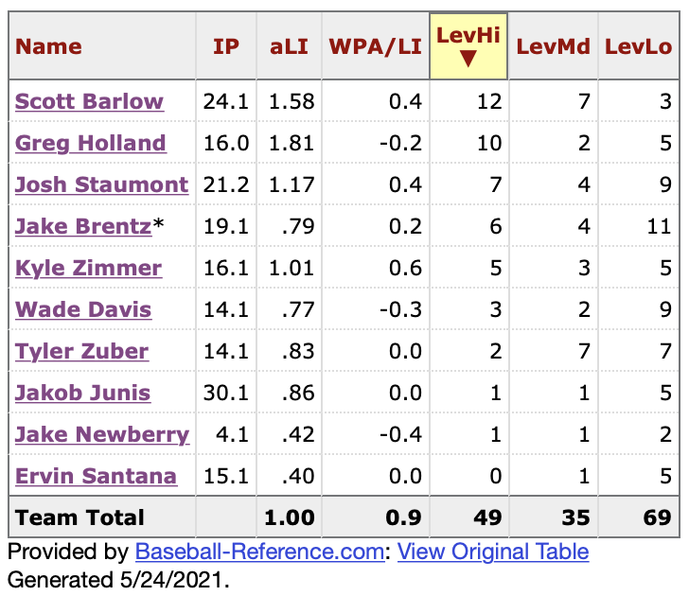This screenshot has height=596, width=689.
Task: Click View Original Table link
Action: point(493,552)
